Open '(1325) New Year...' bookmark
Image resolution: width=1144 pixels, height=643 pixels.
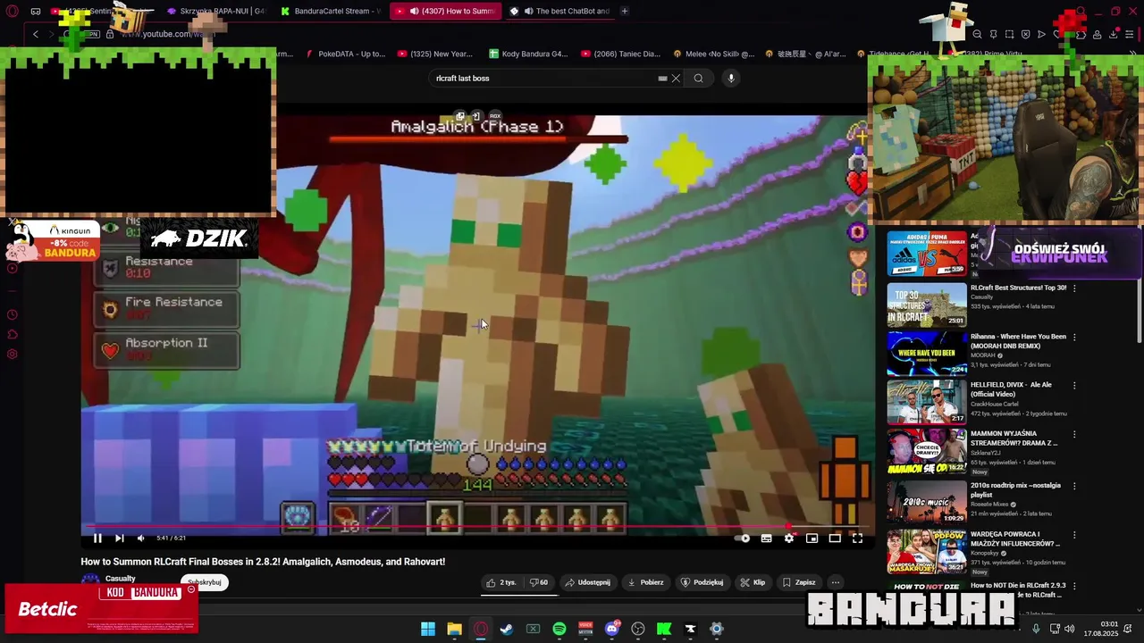tap(435, 54)
